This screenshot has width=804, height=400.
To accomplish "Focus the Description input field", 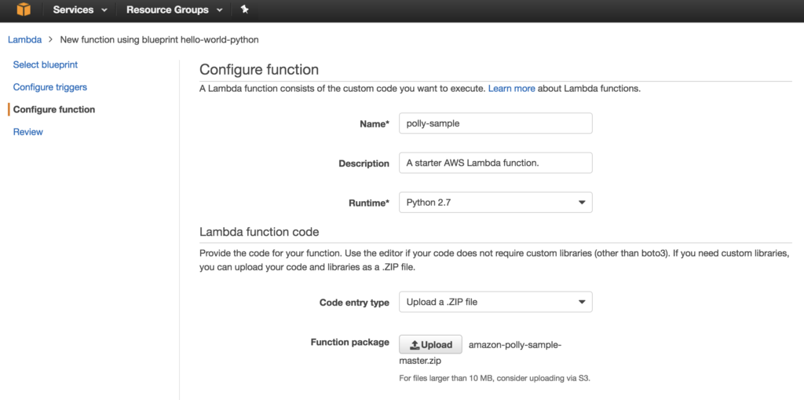I will 495,163.
